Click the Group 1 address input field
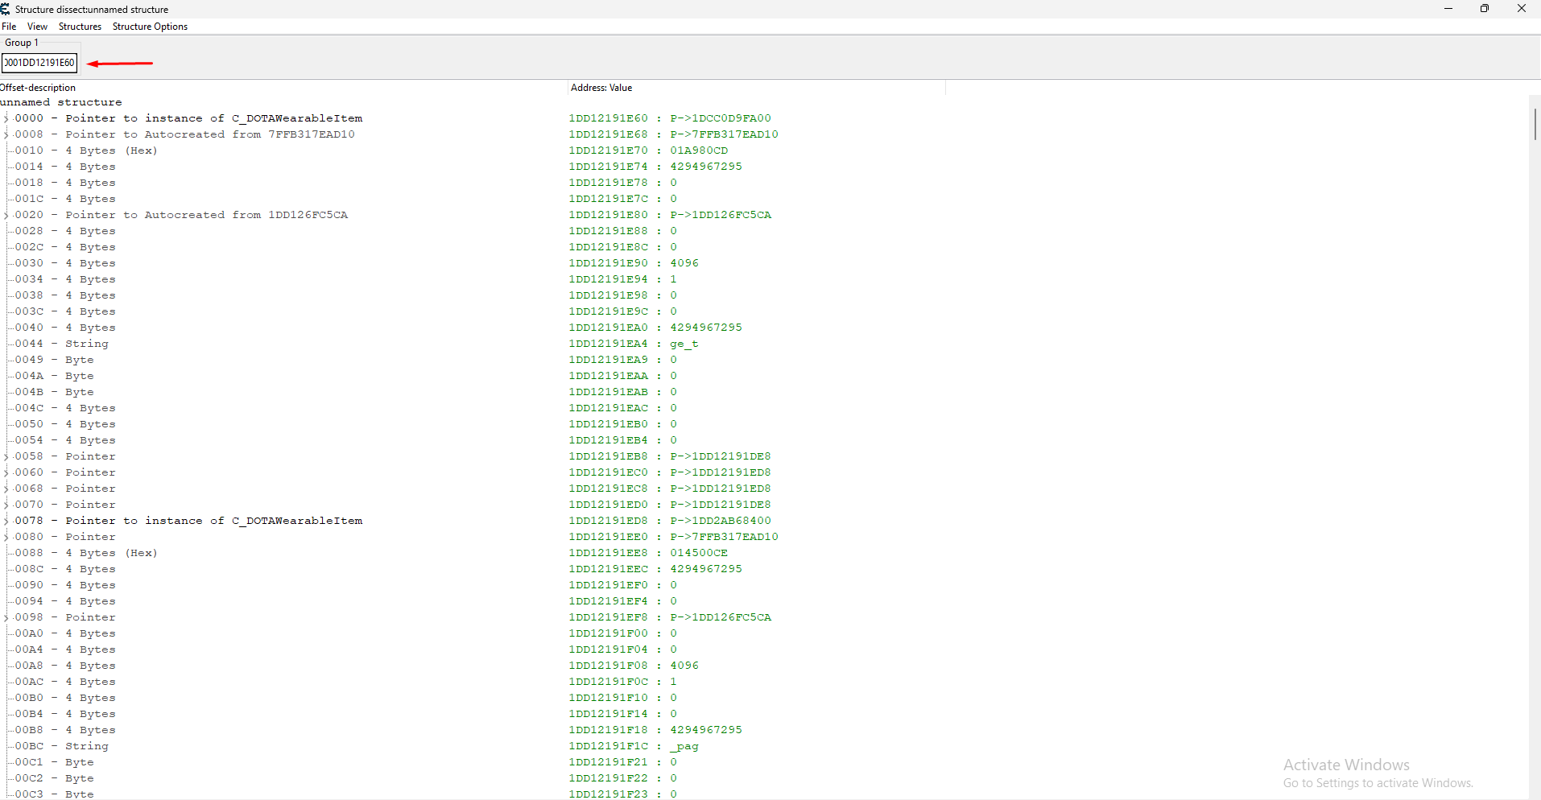 click(x=39, y=63)
